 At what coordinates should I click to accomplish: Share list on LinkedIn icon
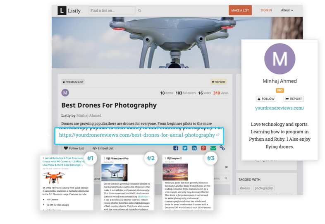click(194, 148)
